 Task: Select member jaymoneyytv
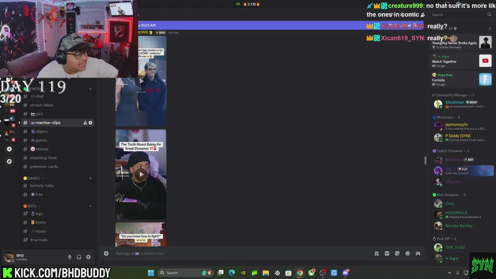point(462,126)
